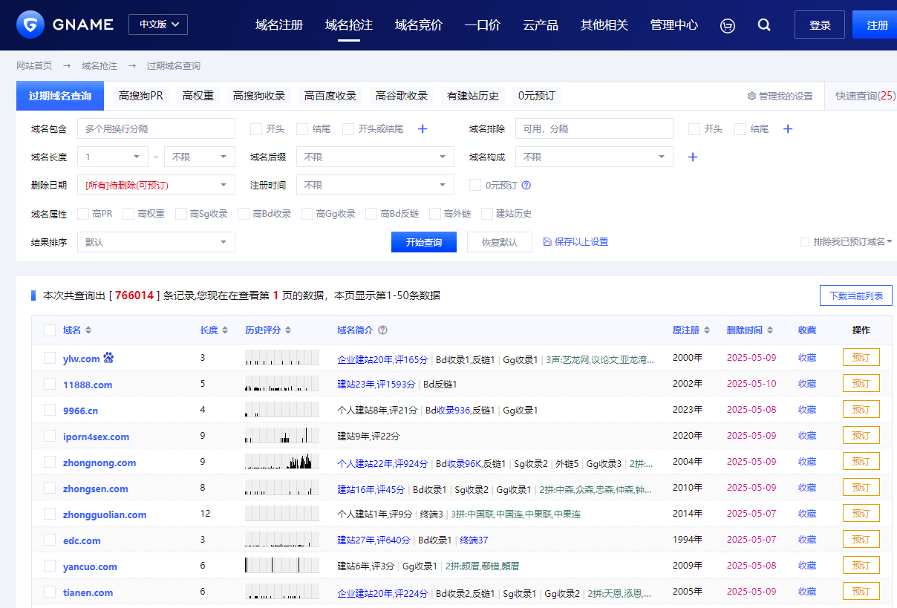This screenshot has width=897, height=608.
Task: Click the plus icon beside 域名排除 checkboxes
Action: click(788, 129)
